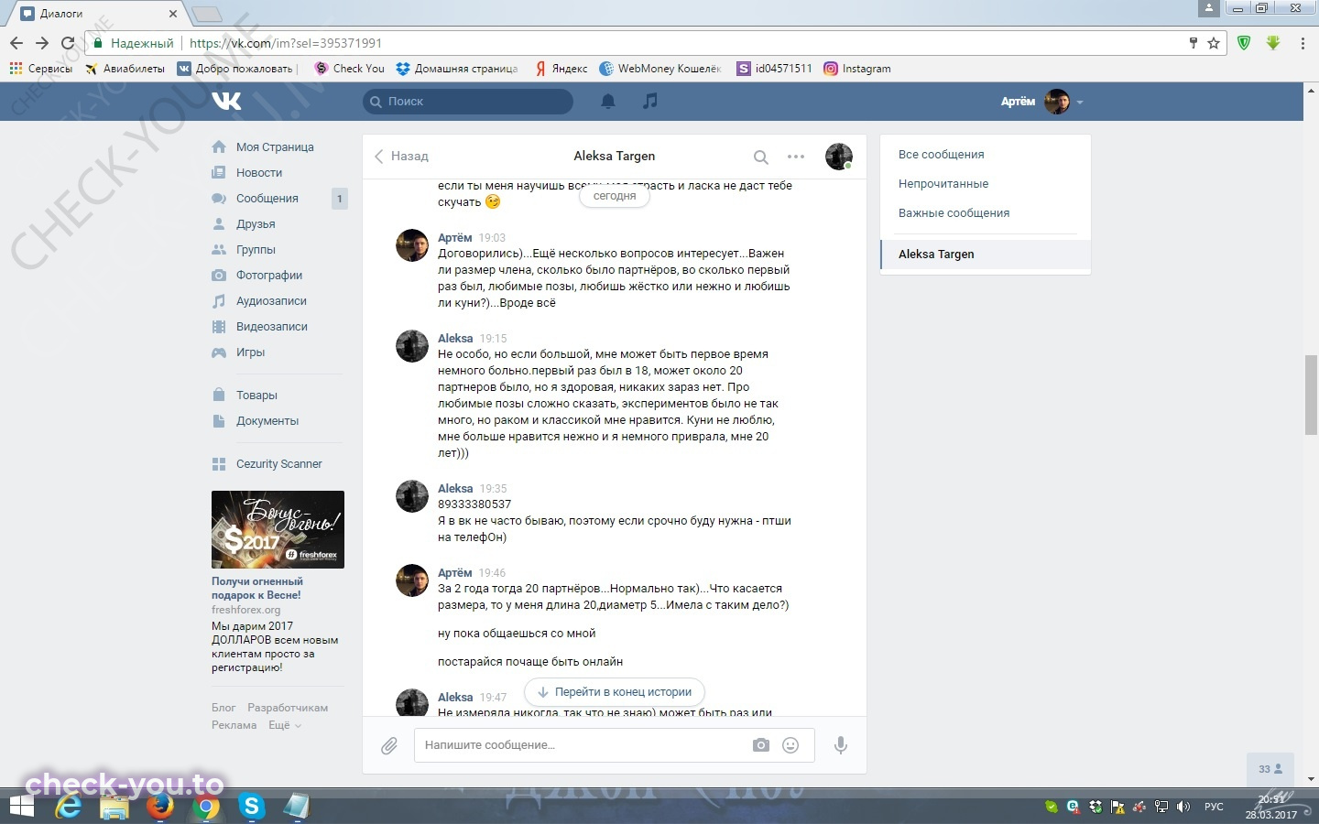Open Instagram bookmark

point(857,69)
